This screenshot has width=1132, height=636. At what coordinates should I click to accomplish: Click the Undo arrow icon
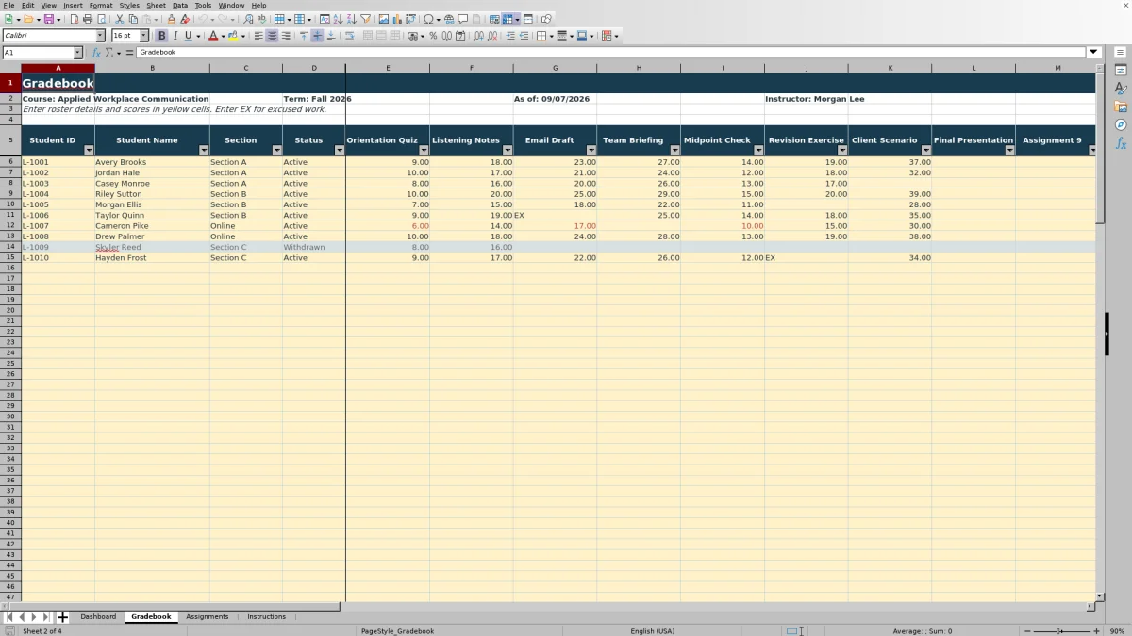203,19
